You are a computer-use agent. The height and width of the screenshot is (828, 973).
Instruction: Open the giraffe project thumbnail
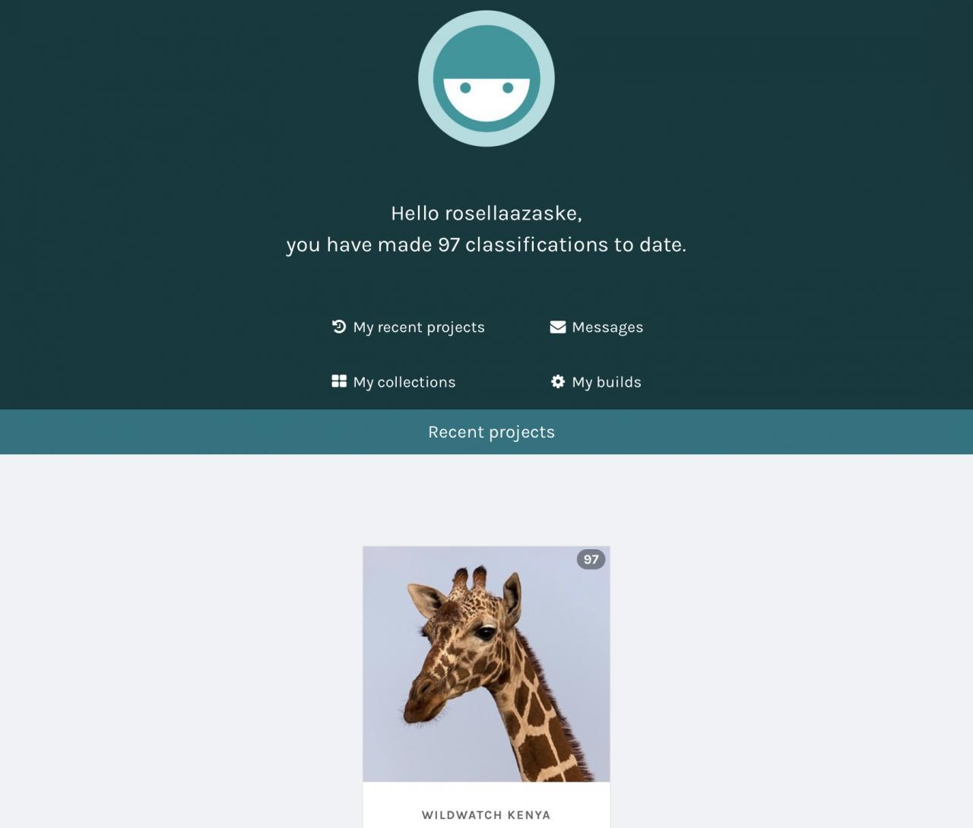click(486, 664)
